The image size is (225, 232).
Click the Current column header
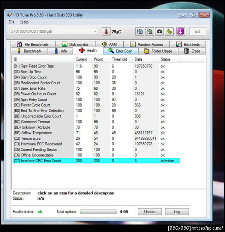click(x=82, y=59)
